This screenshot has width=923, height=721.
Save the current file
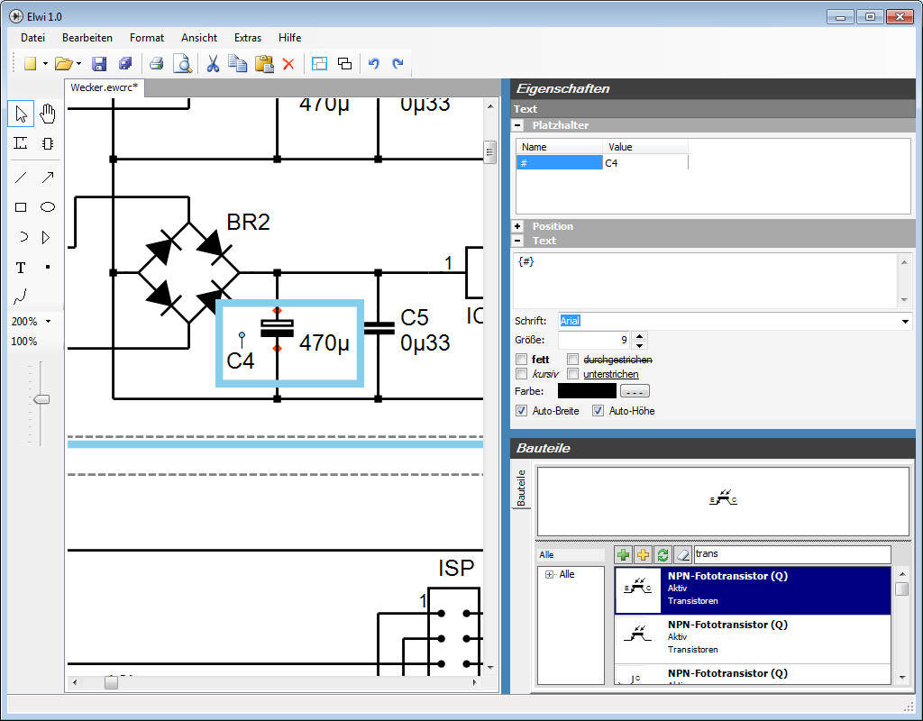tap(99, 64)
